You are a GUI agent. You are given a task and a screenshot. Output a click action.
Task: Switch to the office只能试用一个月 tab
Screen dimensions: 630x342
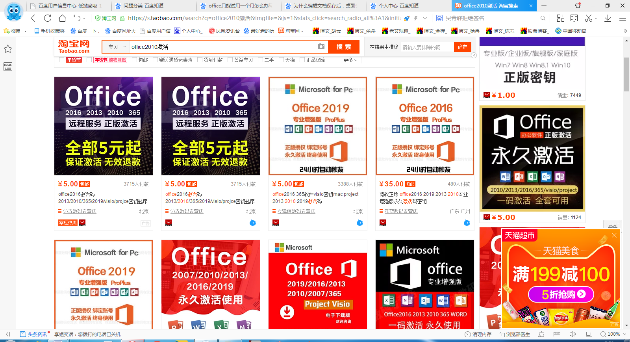pyautogui.click(x=239, y=6)
